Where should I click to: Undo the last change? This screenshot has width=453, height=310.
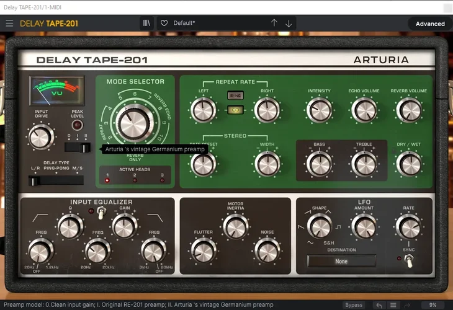point(379,305)
